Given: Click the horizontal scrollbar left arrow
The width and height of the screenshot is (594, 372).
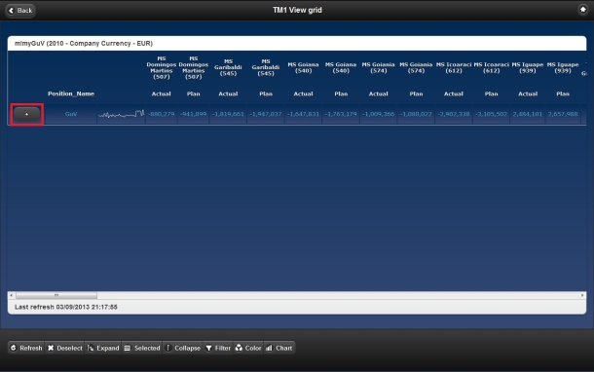Looking at the screenshot, I should (12, 295).
